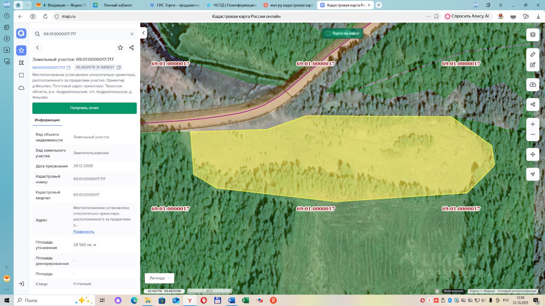545x306 pixels.
Task: Open the browser history sidebar icon
Action: (x=7, y=16)
